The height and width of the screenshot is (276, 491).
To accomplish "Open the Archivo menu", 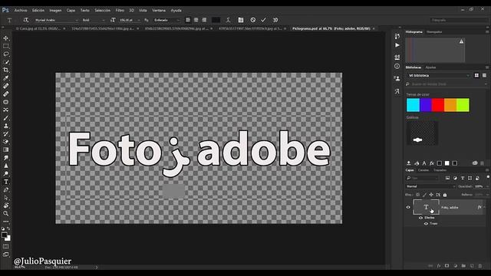I will [x=21, y=10].
